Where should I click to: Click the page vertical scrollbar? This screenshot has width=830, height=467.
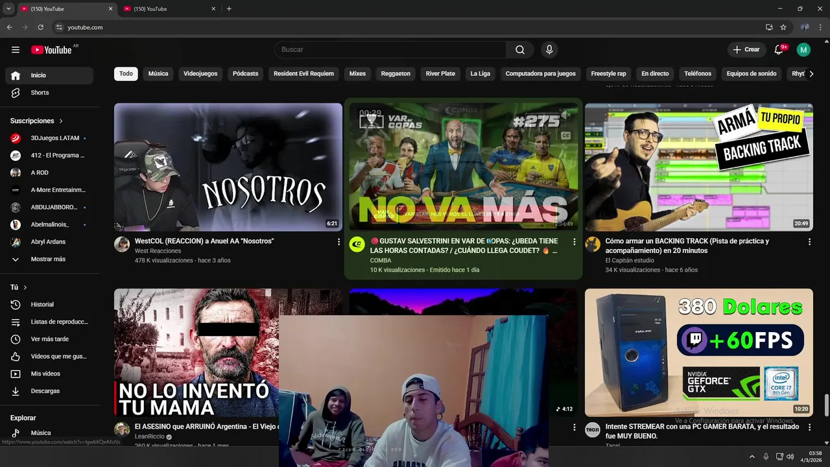coord(826,405)
